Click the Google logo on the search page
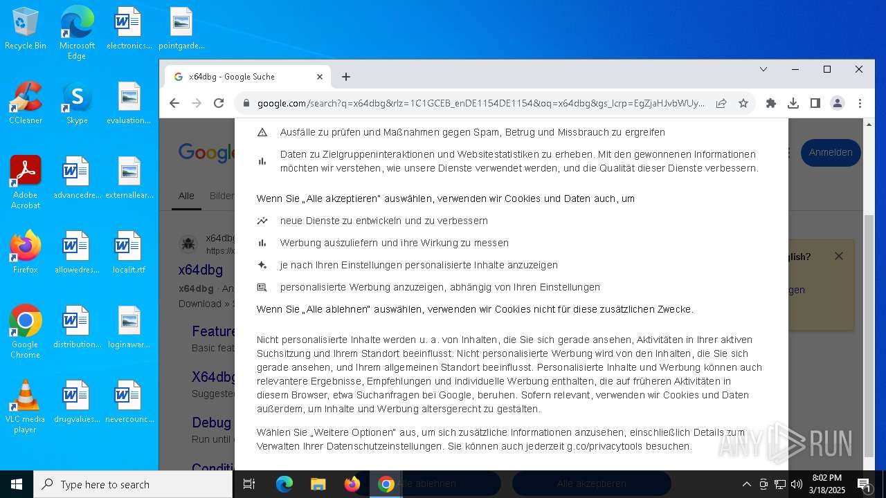886x498 pixels. pyautogui.click(x=207, y=152)
